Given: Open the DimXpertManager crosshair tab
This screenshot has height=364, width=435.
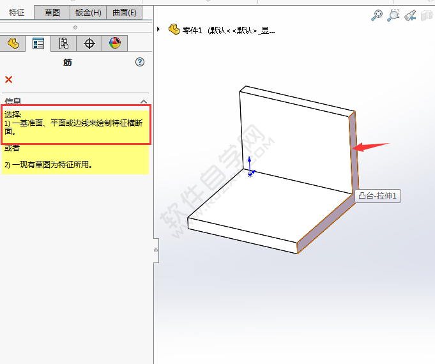Looking at the screenshot, I should pos(89,43).
